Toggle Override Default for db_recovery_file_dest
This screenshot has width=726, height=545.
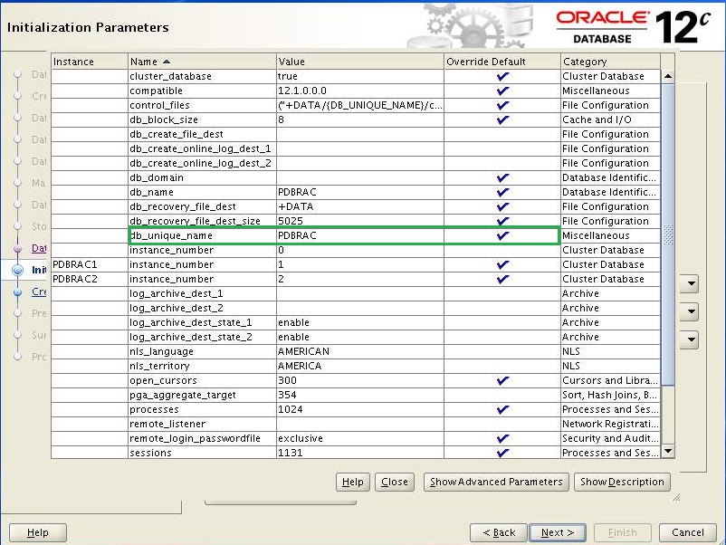click(x=502, y=206)
